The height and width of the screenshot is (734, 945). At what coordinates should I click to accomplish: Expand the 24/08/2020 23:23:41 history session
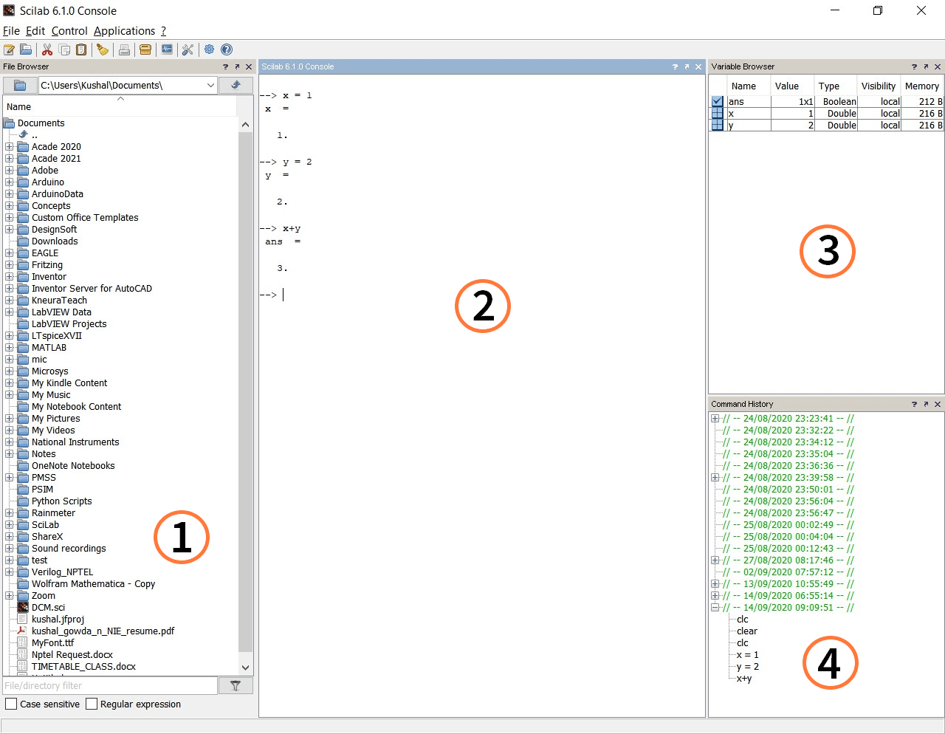point(715,419)
